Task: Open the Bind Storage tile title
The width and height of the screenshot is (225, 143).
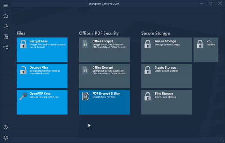Action: coord(164,94)
